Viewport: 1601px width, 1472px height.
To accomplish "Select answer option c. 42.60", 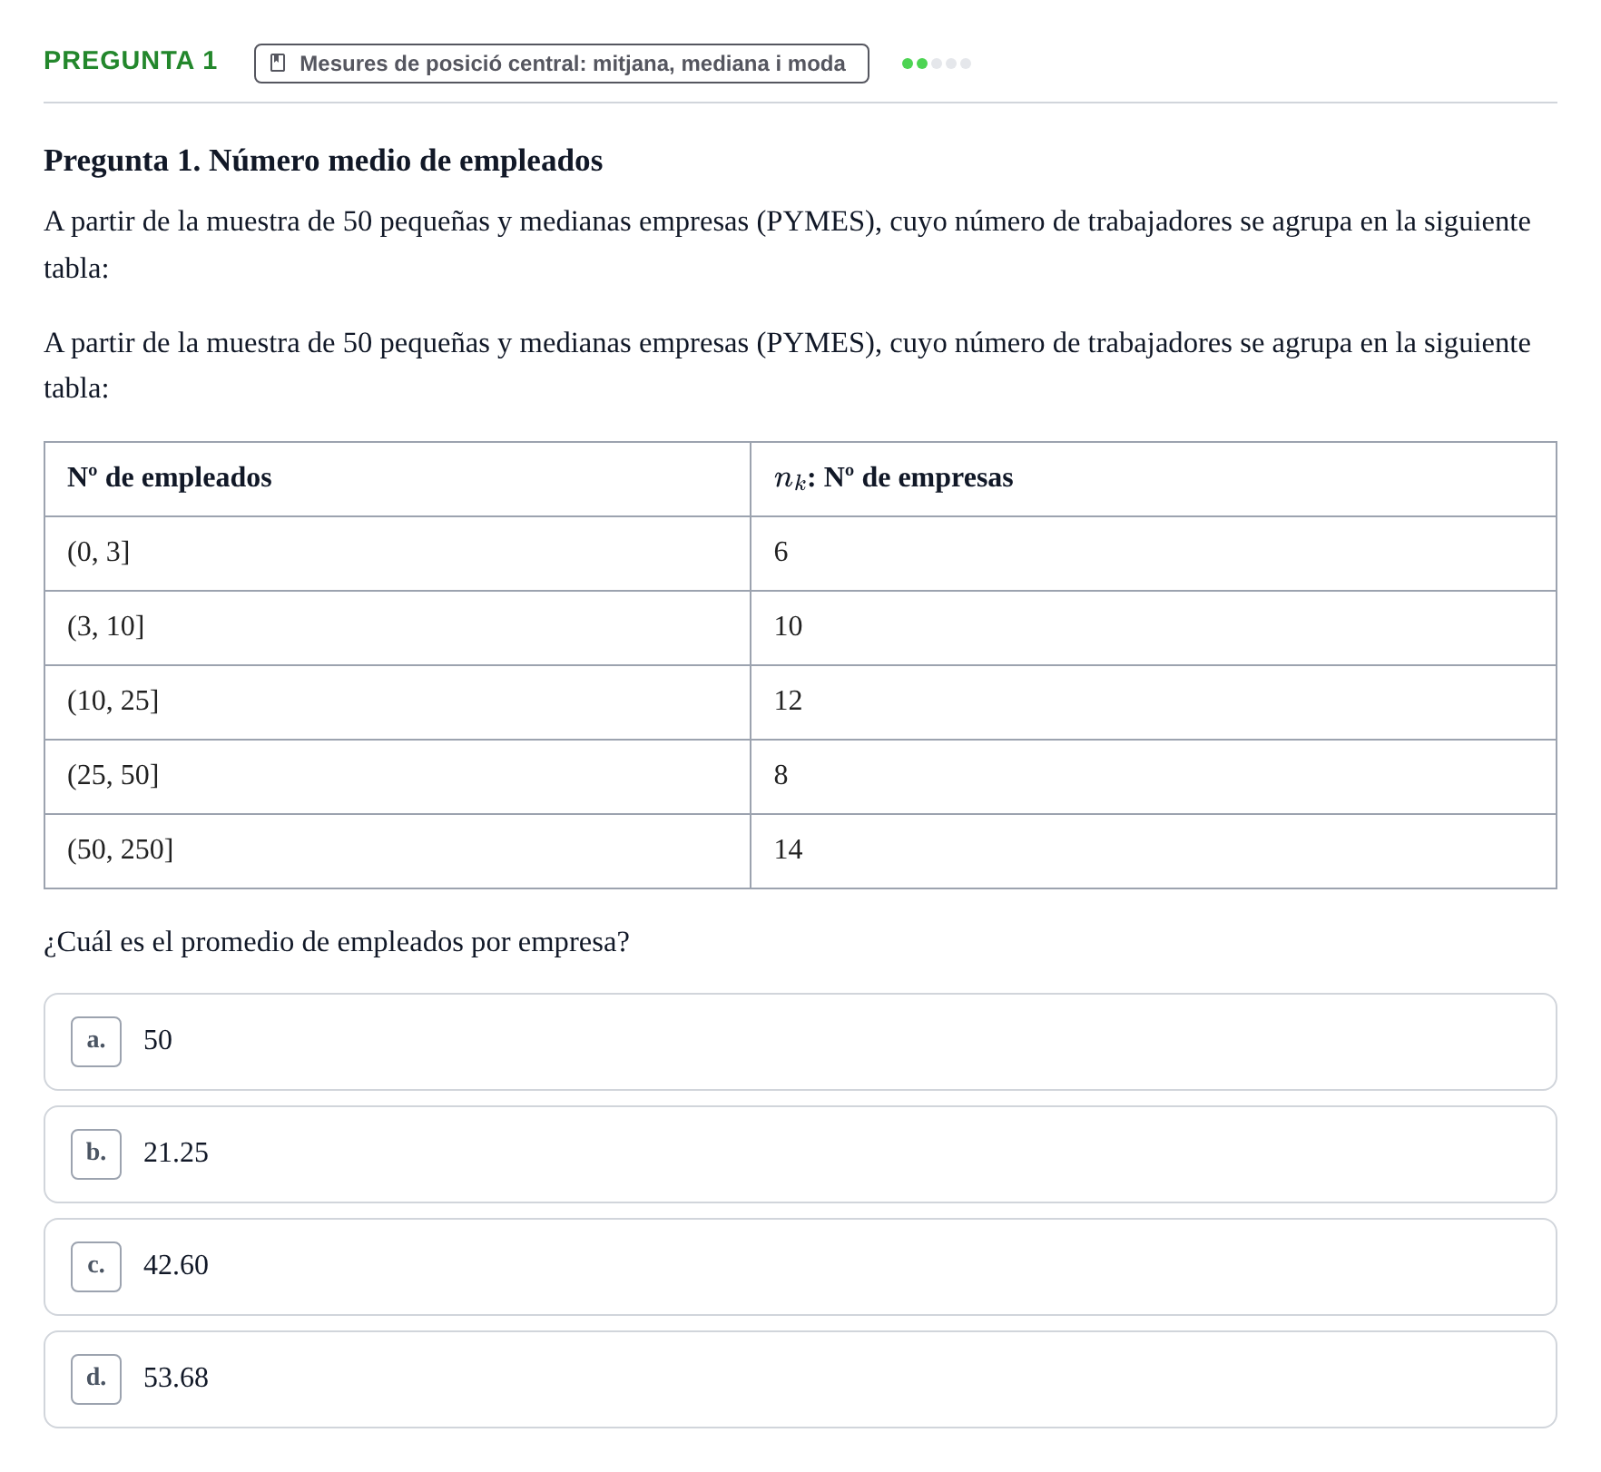I will tap(800, 1267).
